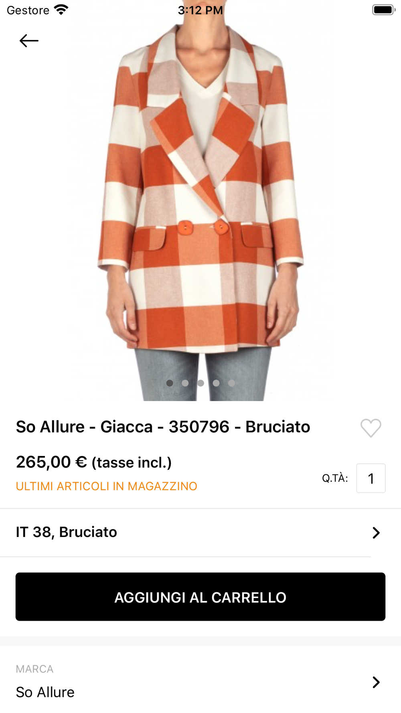Open the So Allure brand entry

[x=45, y=692]
